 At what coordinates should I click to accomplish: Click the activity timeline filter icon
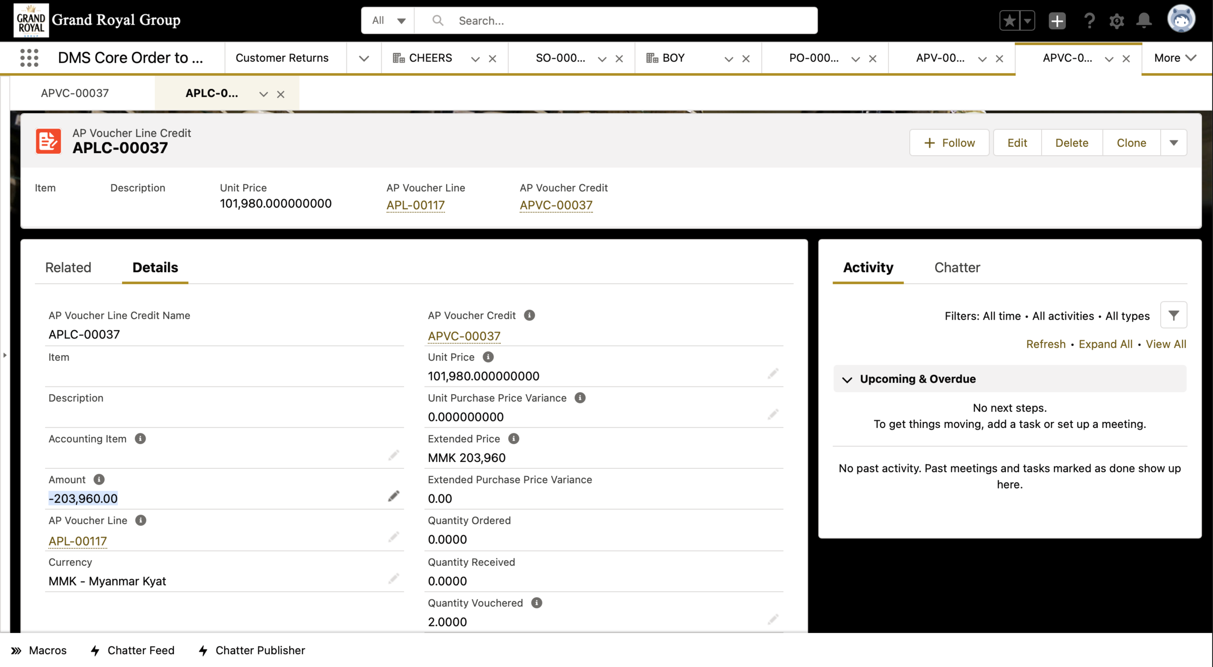(1173, 315)
